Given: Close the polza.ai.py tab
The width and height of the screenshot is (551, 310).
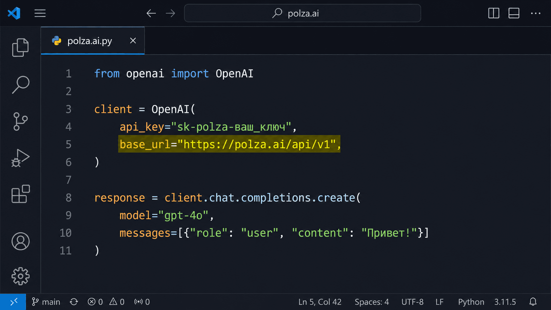Looking at the screenshot, I should pos(133,41).
